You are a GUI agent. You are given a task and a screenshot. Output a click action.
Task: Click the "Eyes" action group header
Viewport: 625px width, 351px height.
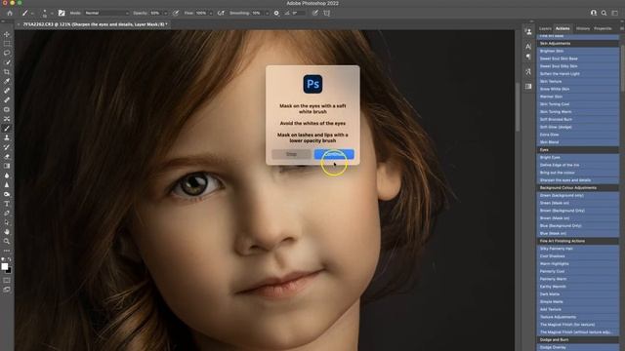click(577, 149)
